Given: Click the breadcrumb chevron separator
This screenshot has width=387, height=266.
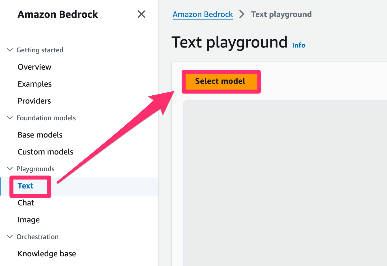Looking at the screenshot, I should (242, 14).
